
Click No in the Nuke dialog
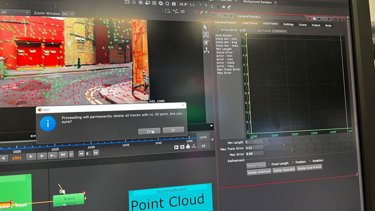tap(173, 130)
